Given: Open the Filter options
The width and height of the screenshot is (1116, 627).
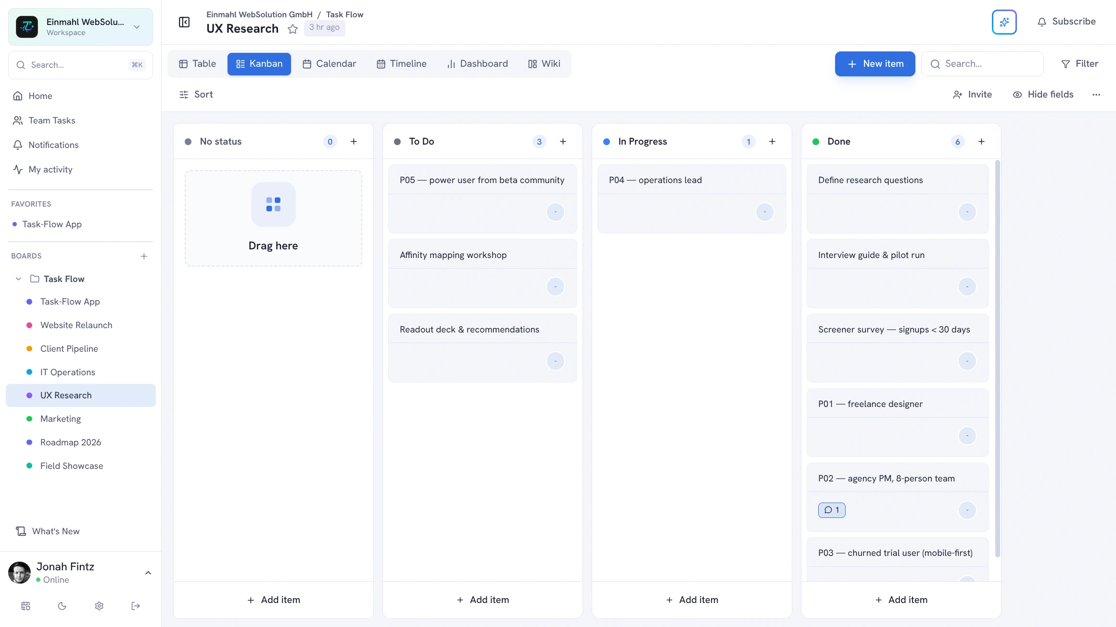Looking at the screenshot, I should pyautogui.click(x=1079, y=64).
